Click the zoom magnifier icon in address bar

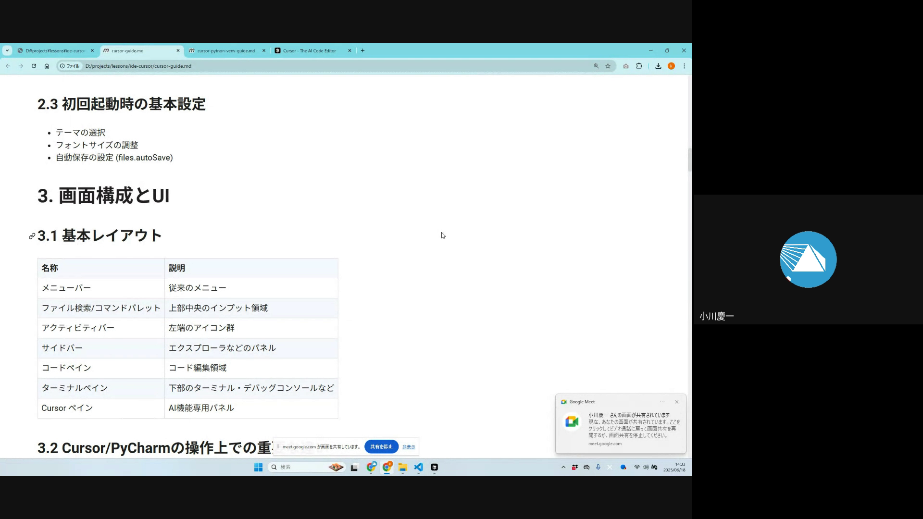(596, 66)
